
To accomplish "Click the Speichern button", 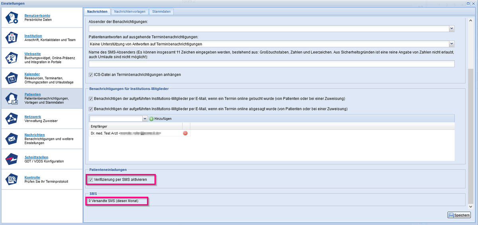I will coord(459,215).
